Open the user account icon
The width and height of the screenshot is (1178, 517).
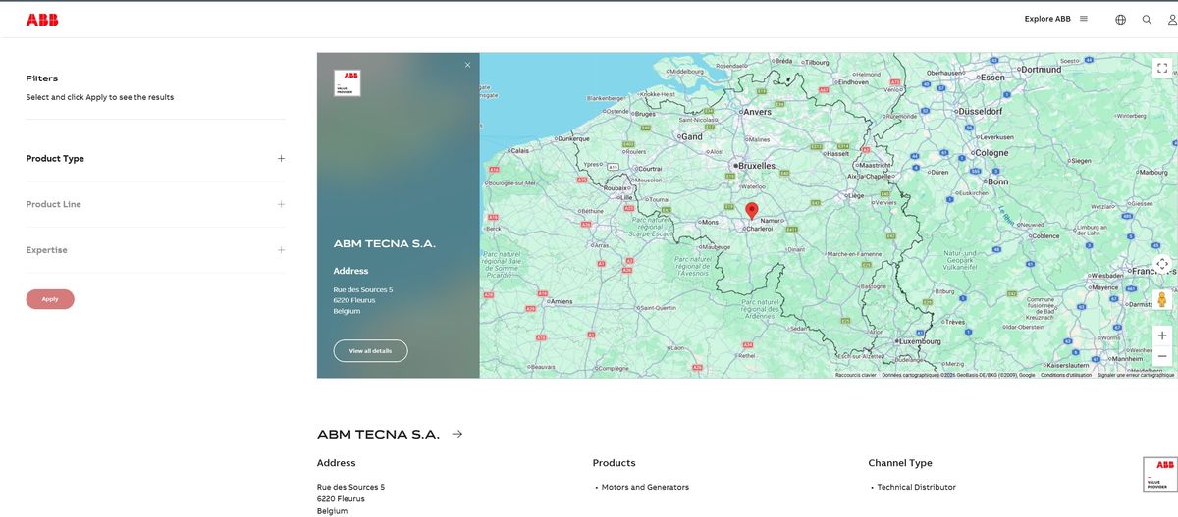point(1173,20)
